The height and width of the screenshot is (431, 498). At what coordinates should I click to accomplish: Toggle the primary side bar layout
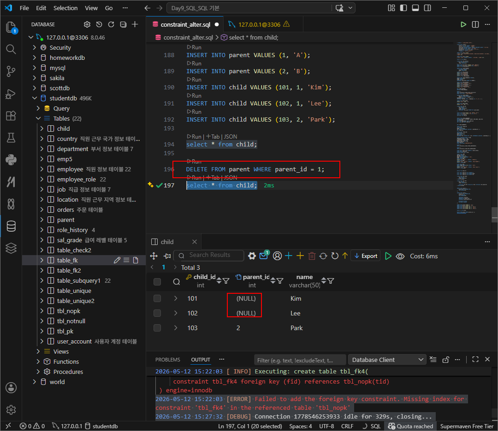[x=403, y=8]
